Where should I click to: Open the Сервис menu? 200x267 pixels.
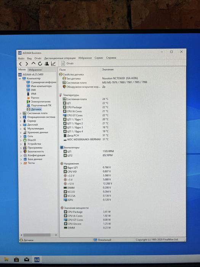pos(99,58)
